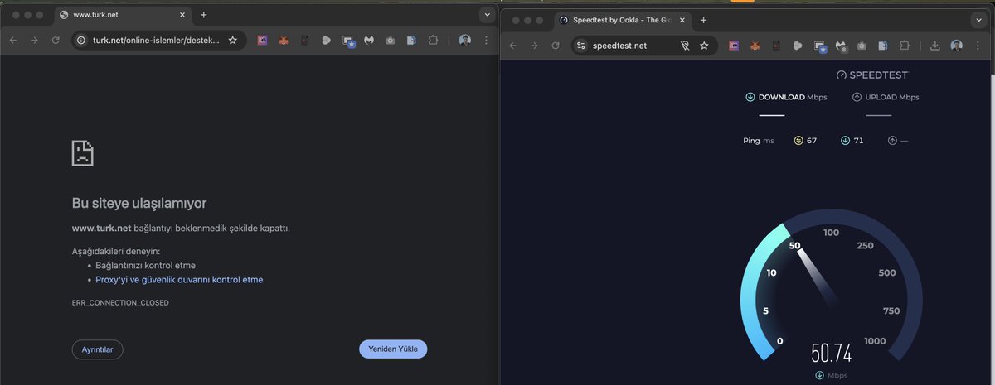Viewport: 995px width, 385px height.
Task: Switch to DOWNLOAD Mbps results tab
Action: point(785,97)
